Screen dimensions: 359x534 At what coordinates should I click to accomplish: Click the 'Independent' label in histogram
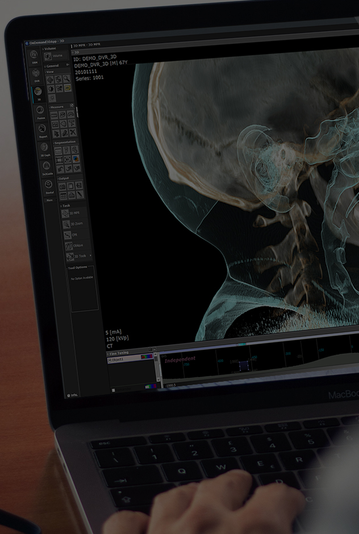click(x=180, y=359)
